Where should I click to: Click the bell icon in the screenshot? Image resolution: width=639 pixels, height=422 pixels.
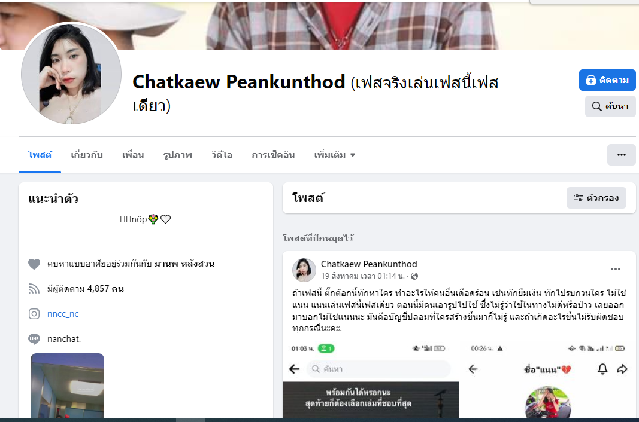602,369
